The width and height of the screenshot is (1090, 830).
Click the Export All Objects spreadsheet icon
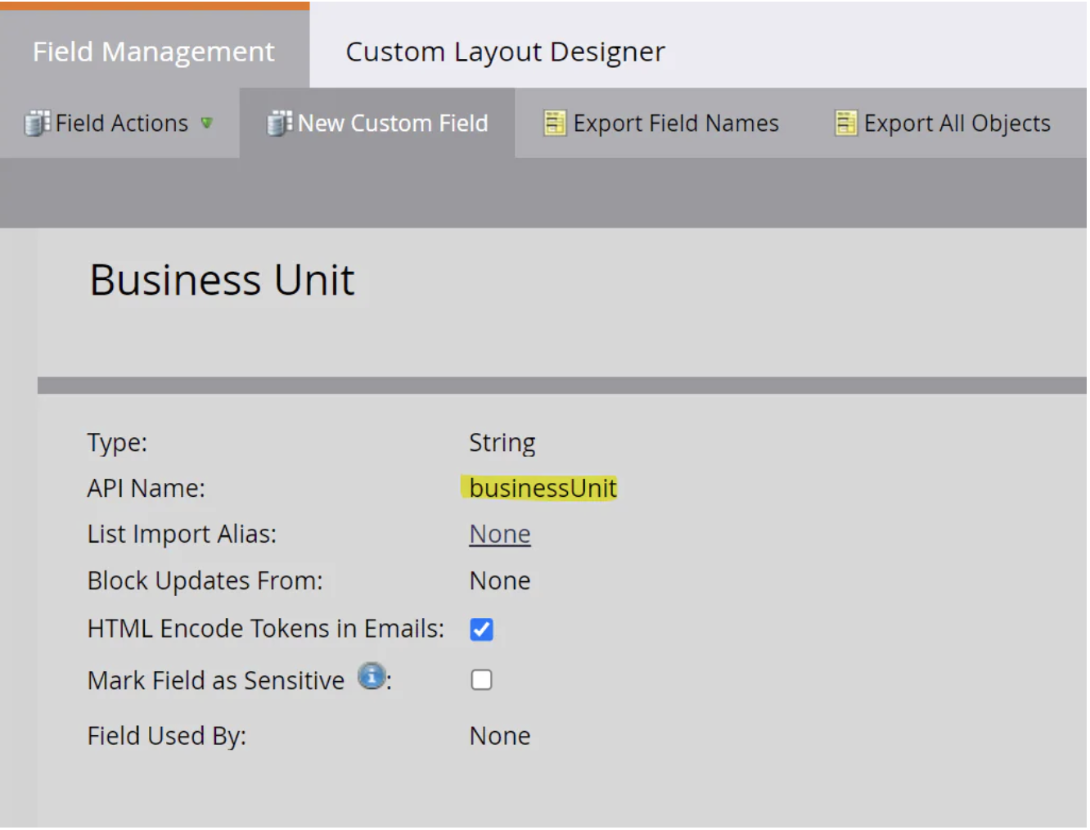point(845,123)
